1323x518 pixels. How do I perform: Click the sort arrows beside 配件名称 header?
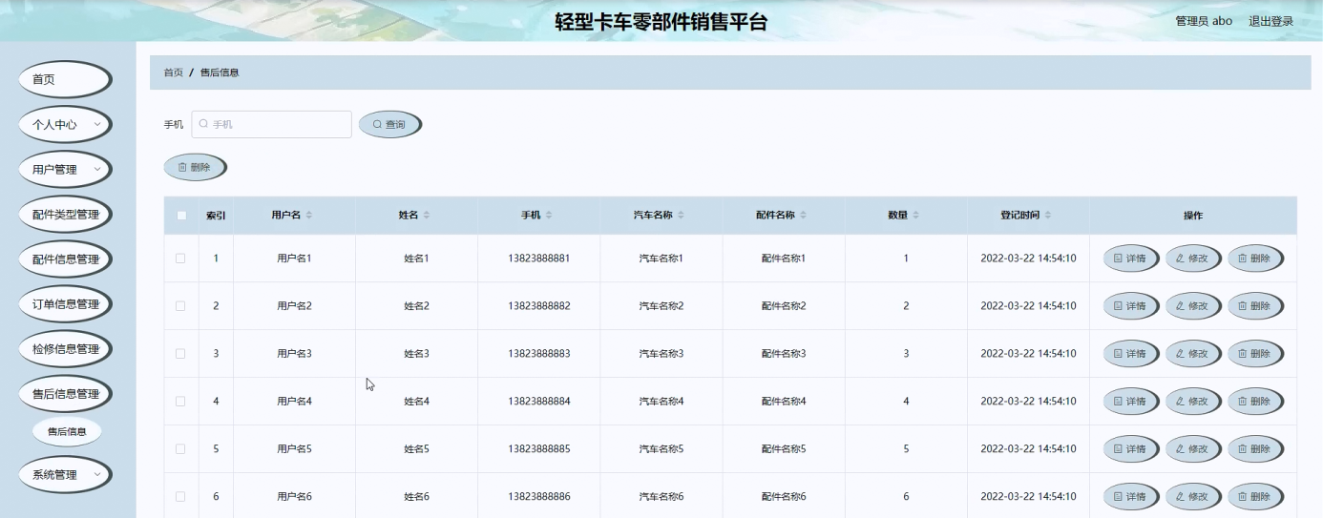(803, 216)
